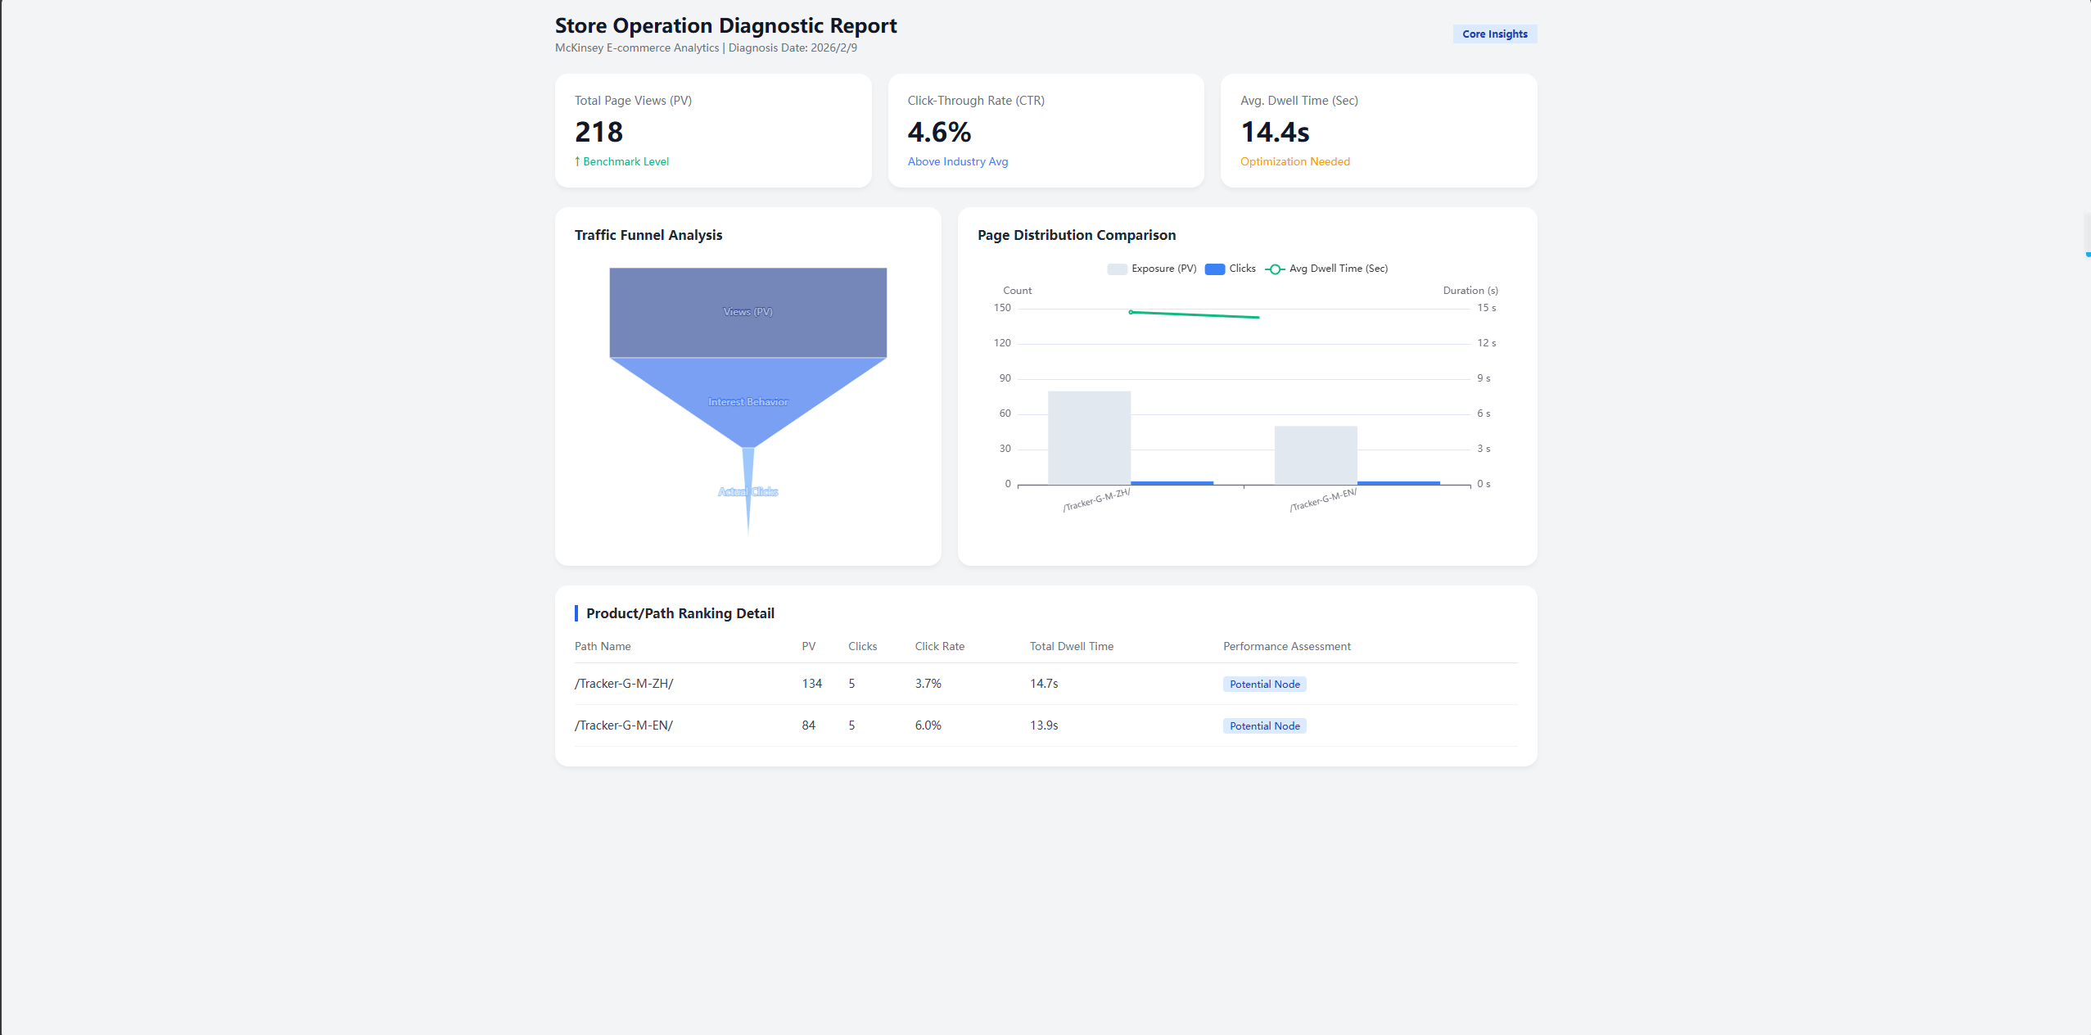Toggle Exposure (PV) legend series
This screenshot has height=1035, width=2091.
[1163, 269]
